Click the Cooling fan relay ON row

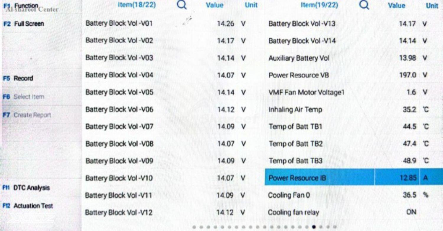[354, 212]
